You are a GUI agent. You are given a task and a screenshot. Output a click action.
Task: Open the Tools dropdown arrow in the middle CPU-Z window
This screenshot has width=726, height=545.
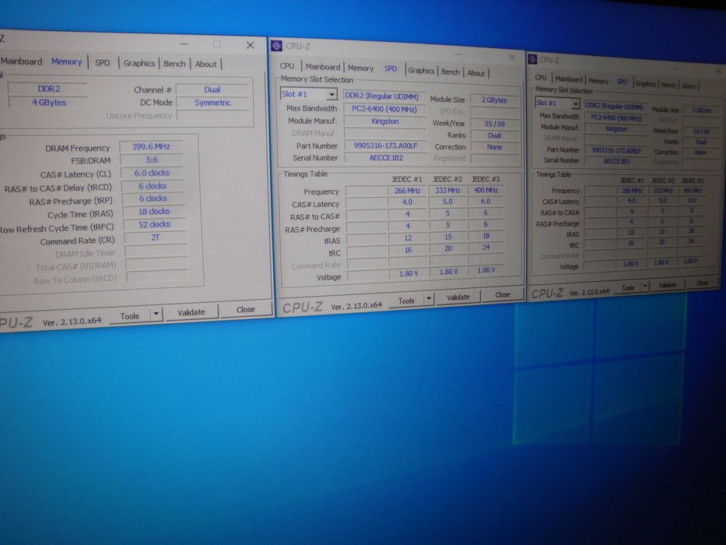(x=429, y=298)
